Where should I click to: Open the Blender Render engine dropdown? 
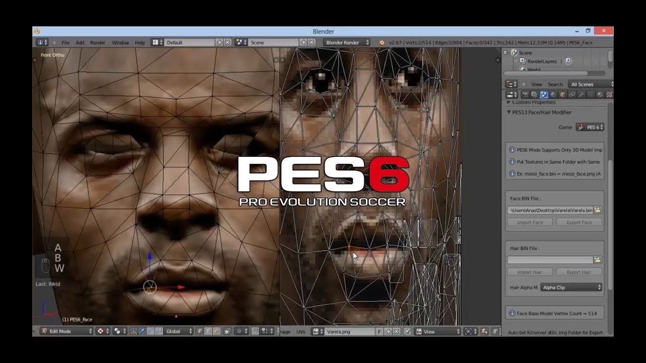(347, 43)
